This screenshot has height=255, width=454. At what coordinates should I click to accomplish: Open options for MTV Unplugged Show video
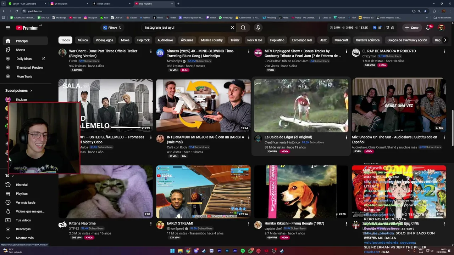[x=347, y=51]
